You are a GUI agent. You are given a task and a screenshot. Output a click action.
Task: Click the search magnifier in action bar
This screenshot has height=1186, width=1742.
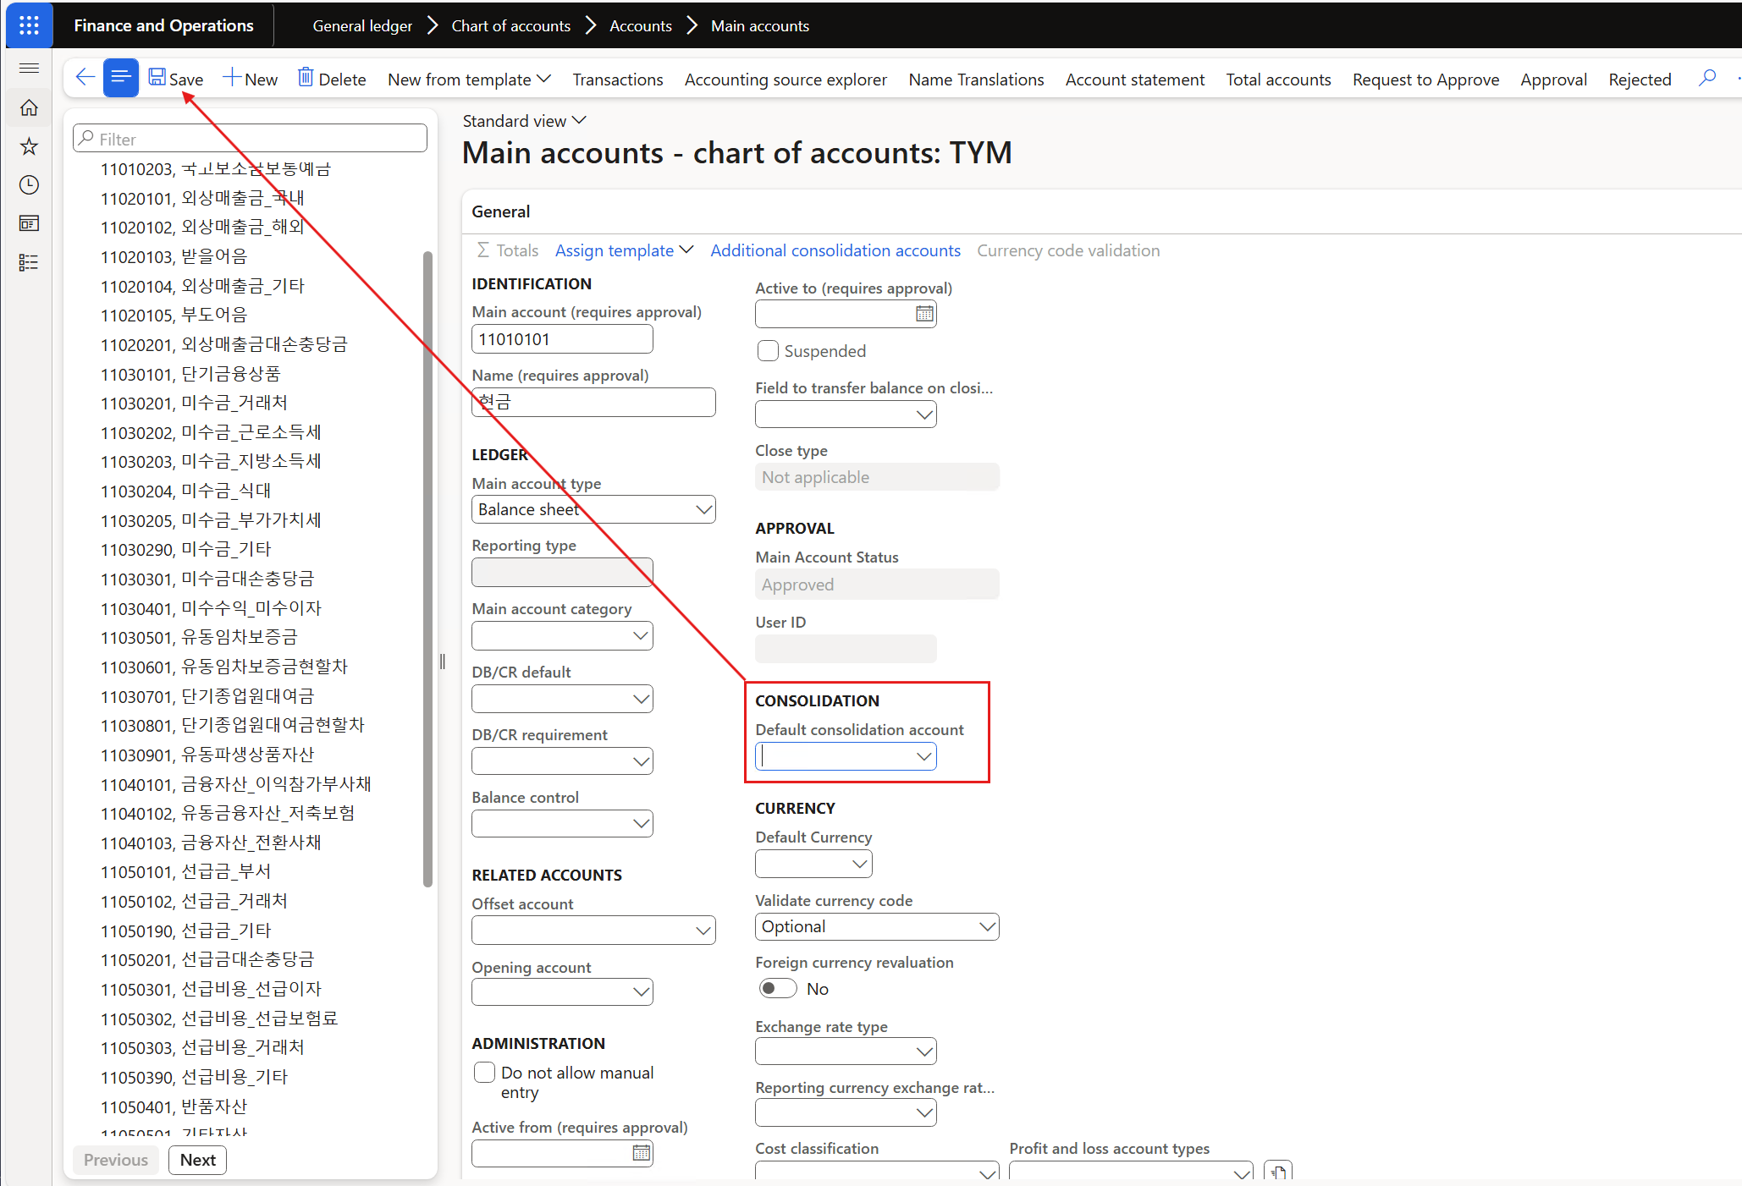click(x=1707, y=78)
